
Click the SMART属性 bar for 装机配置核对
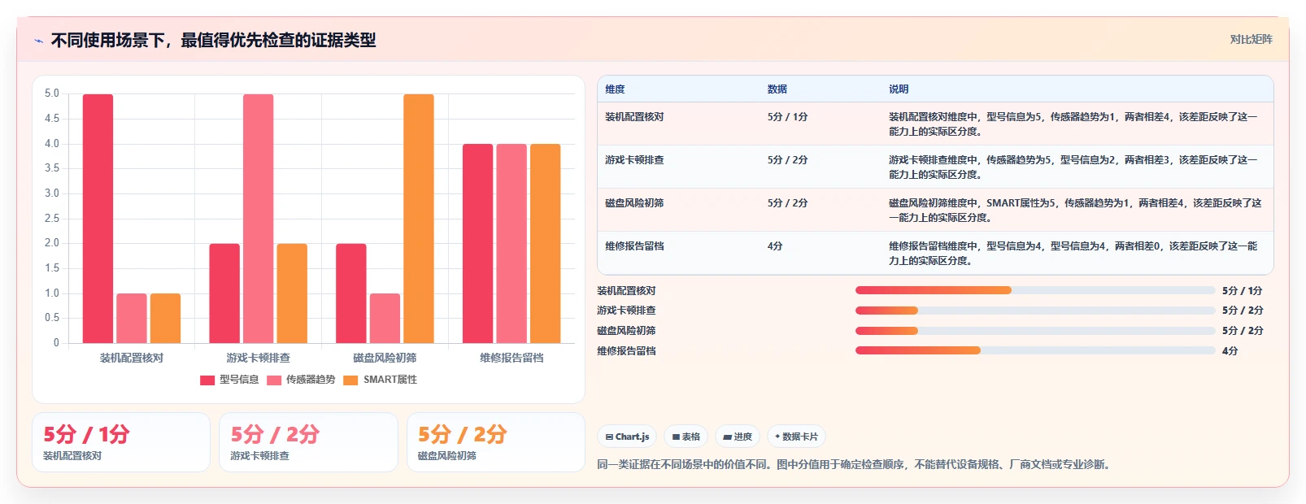(x=165, y=318)
